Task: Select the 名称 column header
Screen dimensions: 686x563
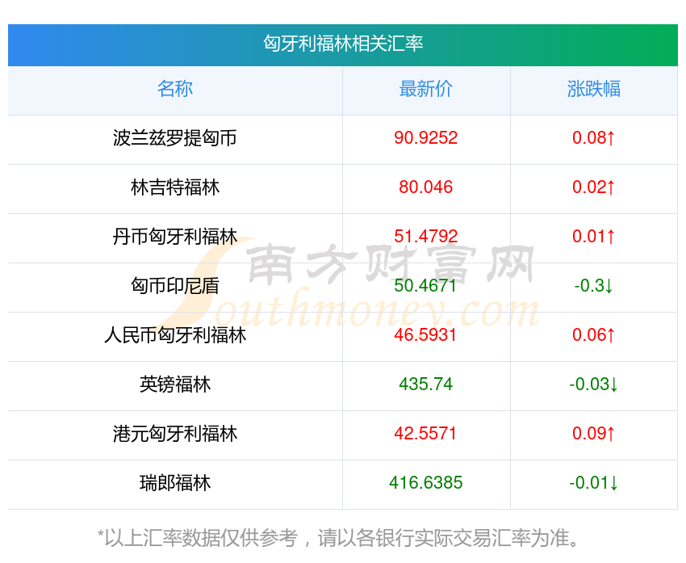Action: pyautogui.click(x=175, y=89)
